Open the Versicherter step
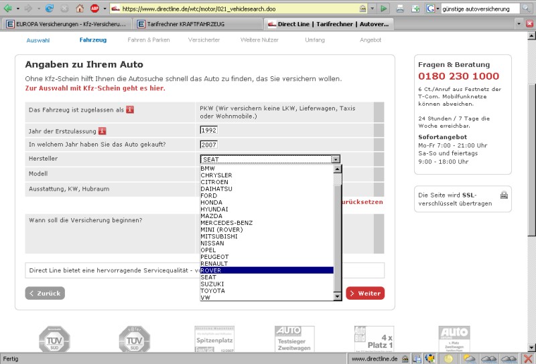This screenshot has height=364, width=536. pos(204,40)
